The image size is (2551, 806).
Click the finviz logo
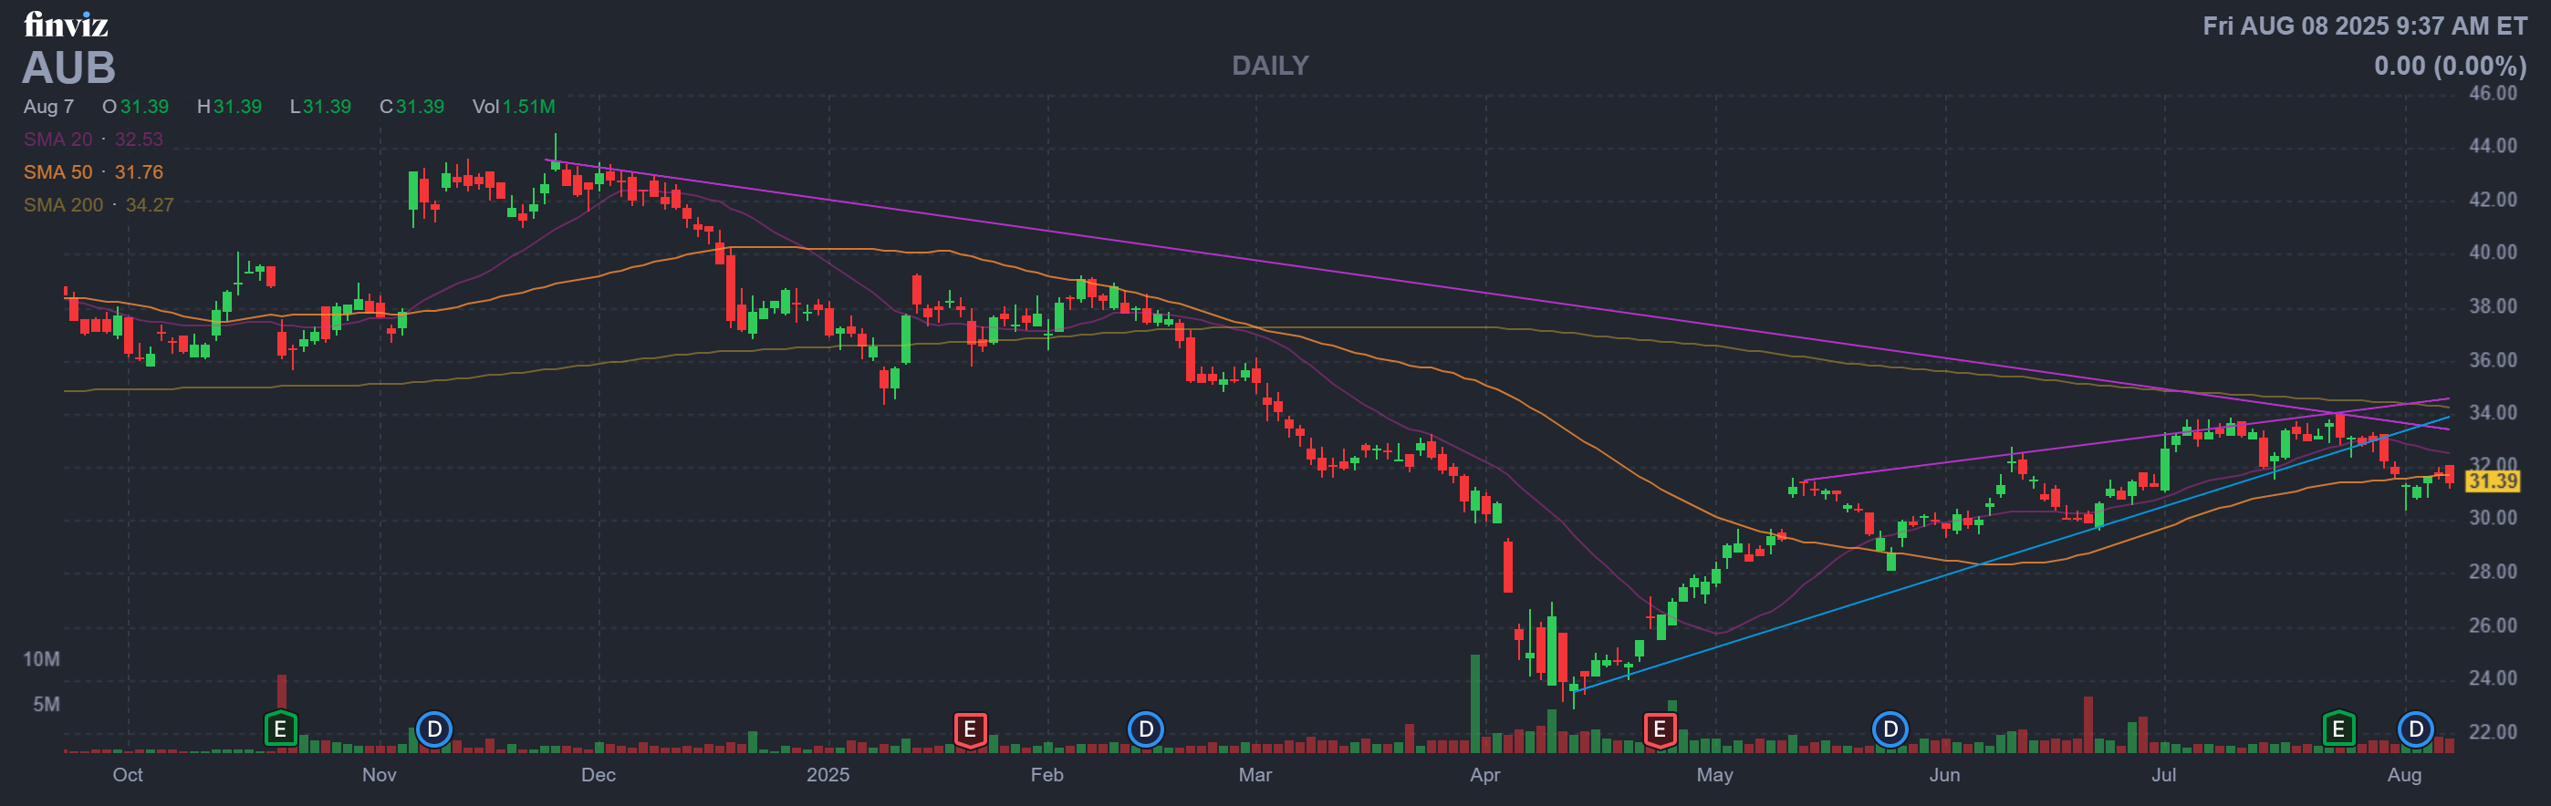pos(66,24)
